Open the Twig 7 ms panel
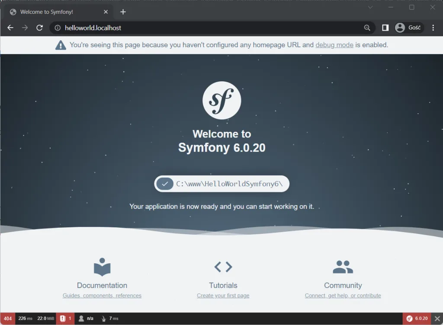443x325 pixels. click(x=109, y=319)
